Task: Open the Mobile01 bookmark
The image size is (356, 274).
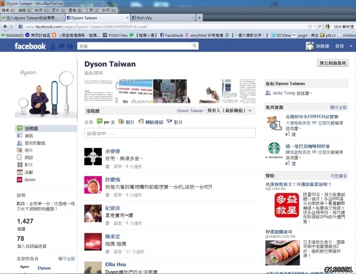Action: point(12,35)
